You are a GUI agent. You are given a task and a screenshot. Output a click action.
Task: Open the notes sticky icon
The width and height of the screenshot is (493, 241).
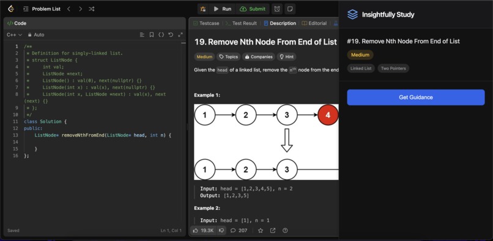[x=290, y=9]
